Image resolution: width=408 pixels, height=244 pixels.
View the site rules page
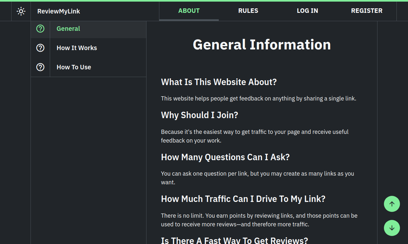point(248,11)
